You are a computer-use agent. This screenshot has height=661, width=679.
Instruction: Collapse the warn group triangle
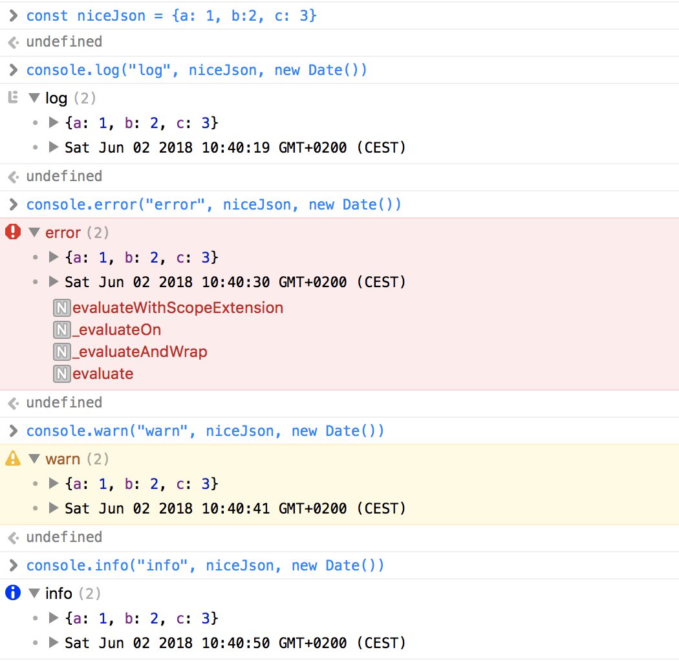tap(34, 459)
